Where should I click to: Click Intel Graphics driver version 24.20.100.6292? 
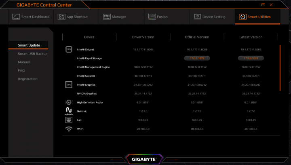[x=143, y=85]
